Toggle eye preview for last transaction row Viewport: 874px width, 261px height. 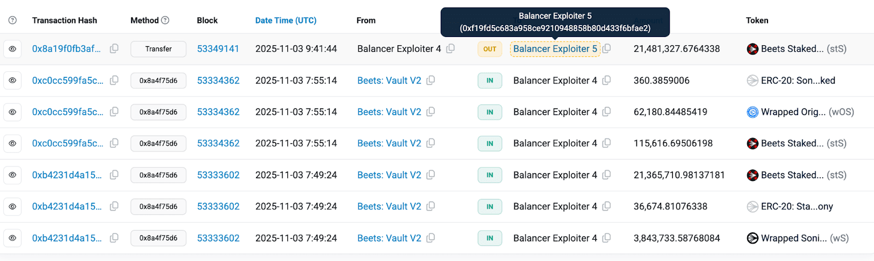[x=13, y=238]
